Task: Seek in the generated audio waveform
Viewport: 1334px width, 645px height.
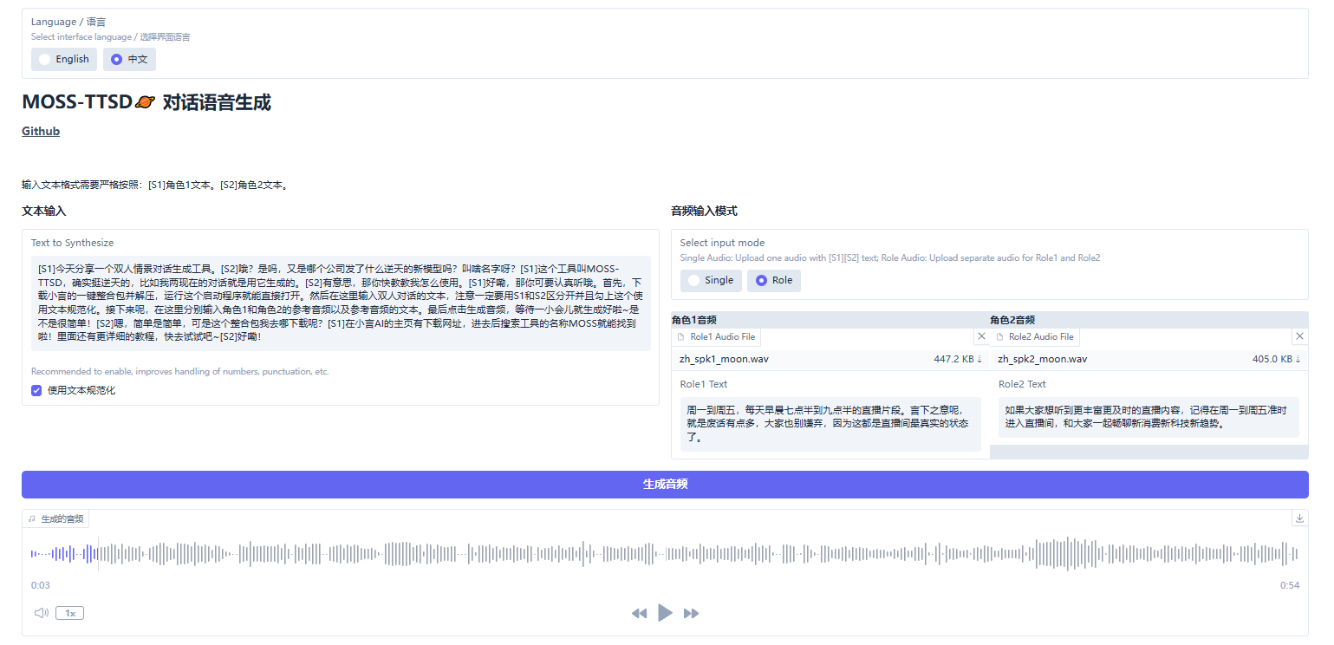Action: coord(665,554)
